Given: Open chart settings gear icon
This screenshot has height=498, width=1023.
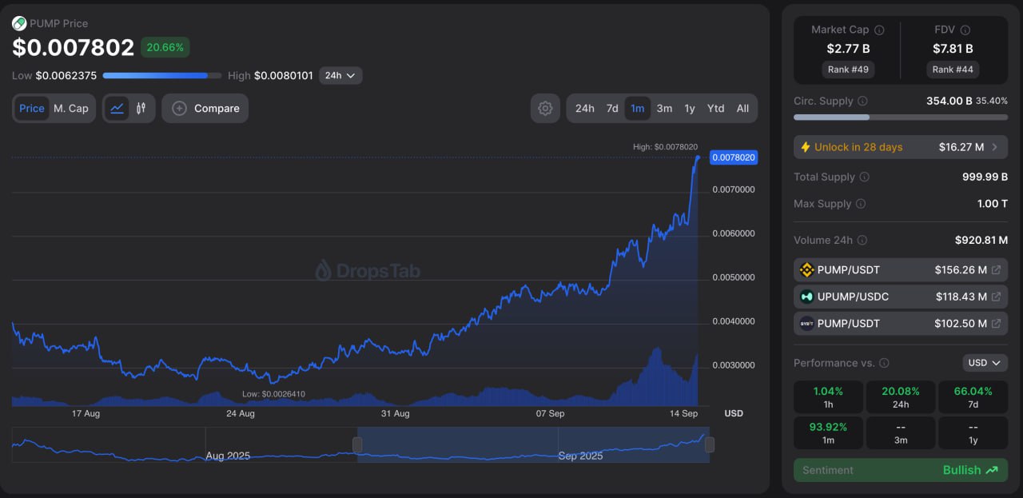Looking at the screenshot, I should click(545, 108).
